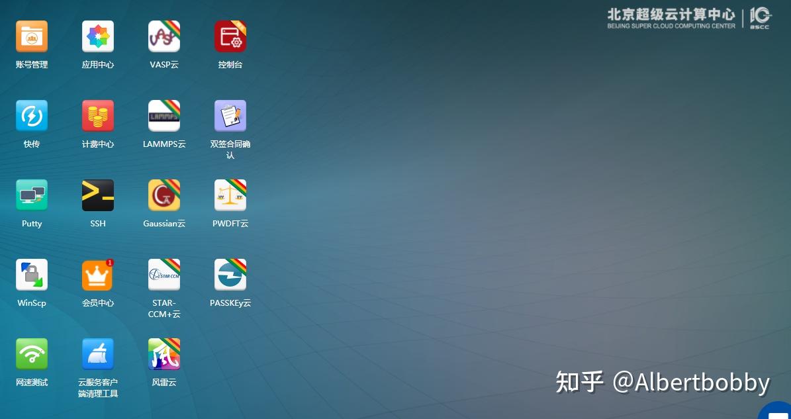791x419 pixels.
Task: Launch the SSH terminal
Action: click(x=97, y=195)
